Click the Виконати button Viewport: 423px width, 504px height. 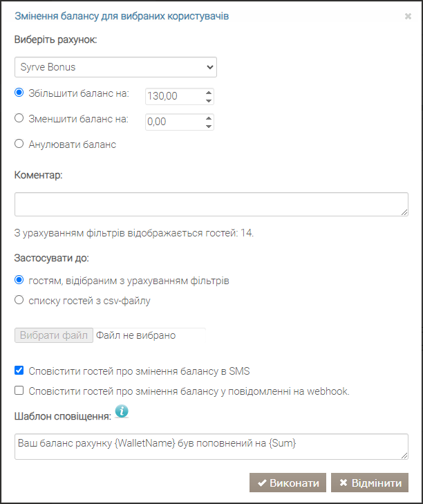[x=288, y=483]
